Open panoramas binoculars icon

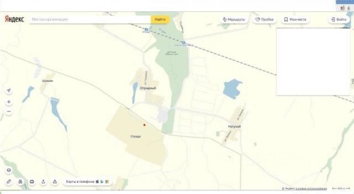[x=20, y=182]
